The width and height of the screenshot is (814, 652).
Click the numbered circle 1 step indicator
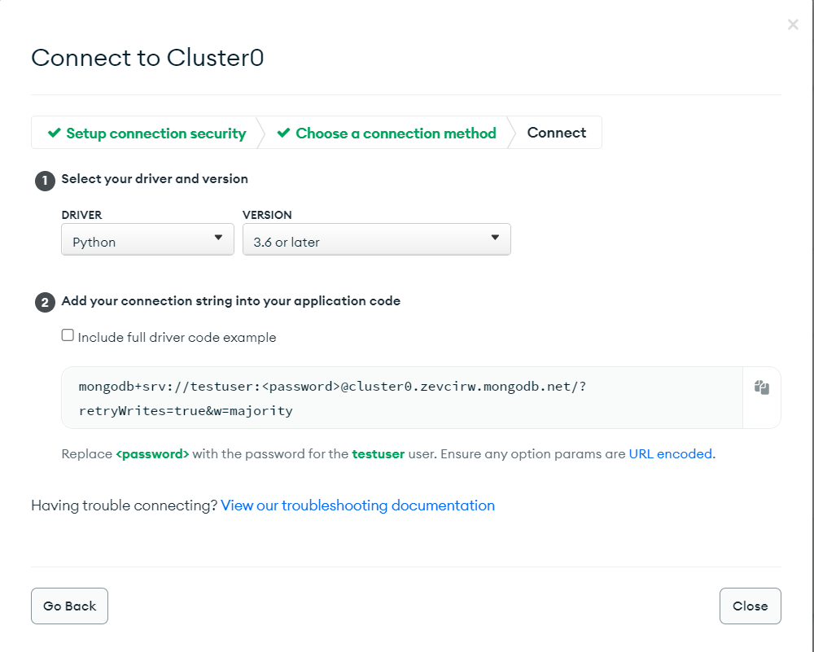tap(45, 181)
